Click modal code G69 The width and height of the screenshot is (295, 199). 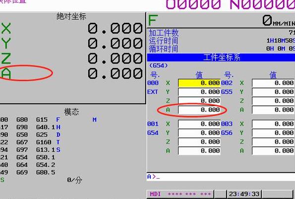(x=22, y=173)
